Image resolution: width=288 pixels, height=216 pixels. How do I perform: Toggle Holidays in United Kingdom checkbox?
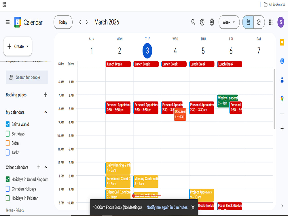tap(7, 179)
